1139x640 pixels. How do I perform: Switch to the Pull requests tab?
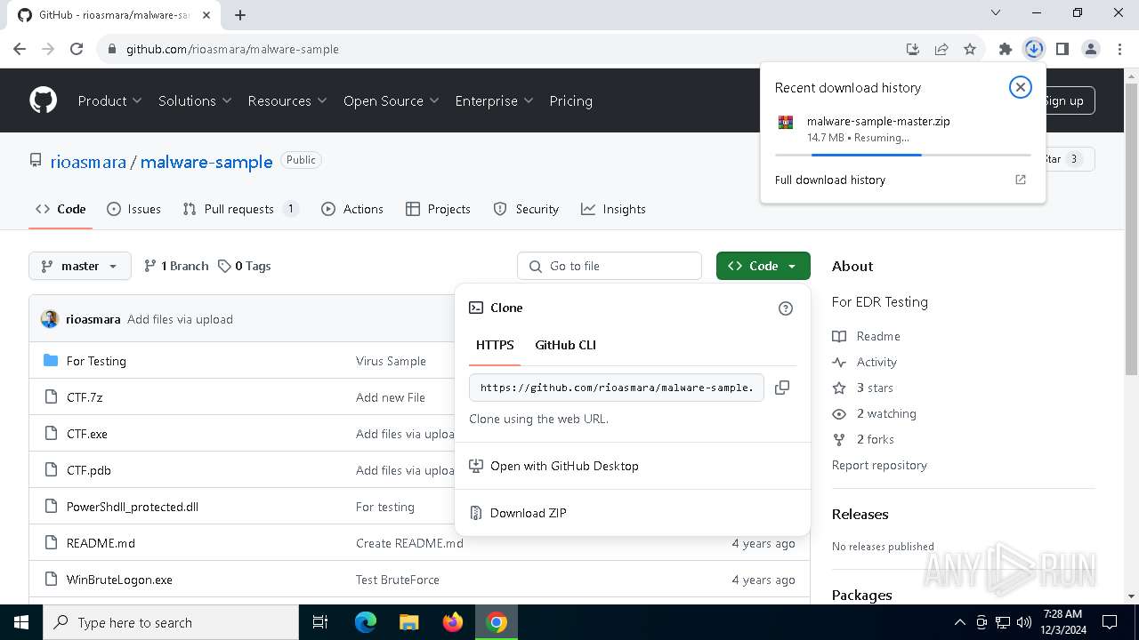[x=240, y=209]
